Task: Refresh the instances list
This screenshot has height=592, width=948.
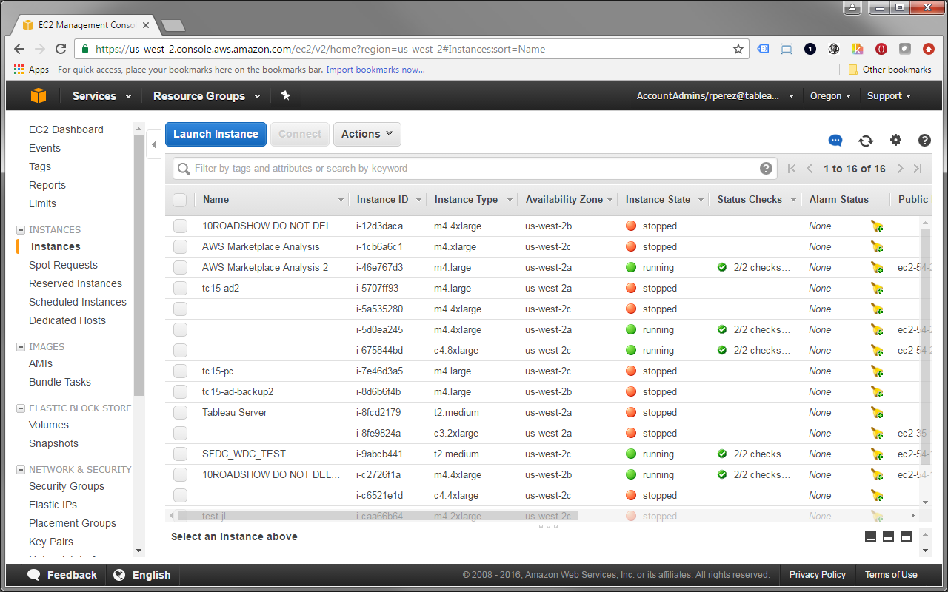Action: pyautogui.click(x=866, y=141)
